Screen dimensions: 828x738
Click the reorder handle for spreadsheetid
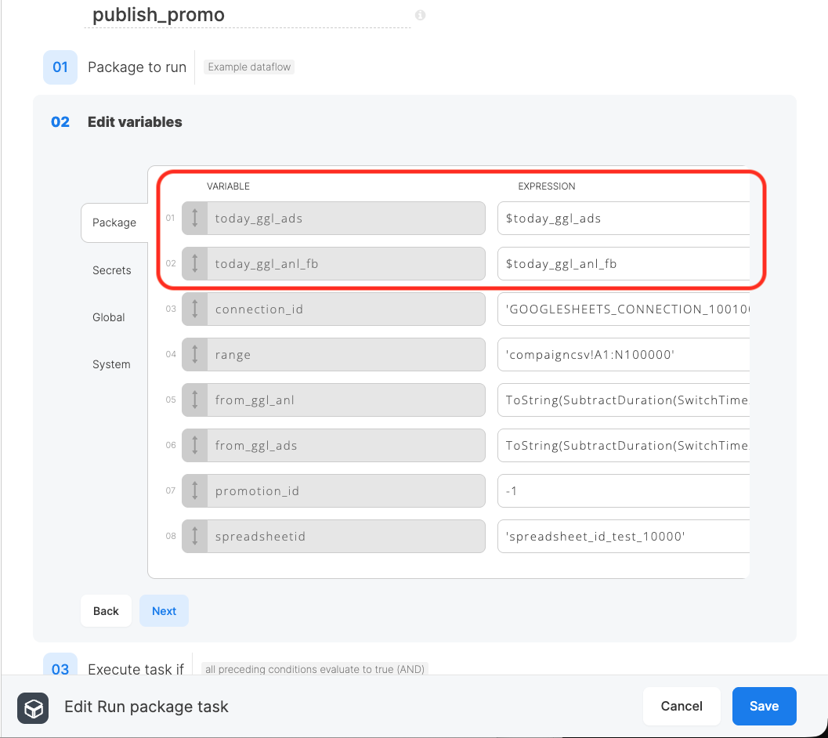pyautogui.click(x=195, y=536)
